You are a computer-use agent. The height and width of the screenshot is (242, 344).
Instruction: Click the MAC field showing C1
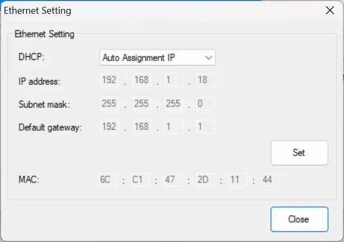click(140, 180)
